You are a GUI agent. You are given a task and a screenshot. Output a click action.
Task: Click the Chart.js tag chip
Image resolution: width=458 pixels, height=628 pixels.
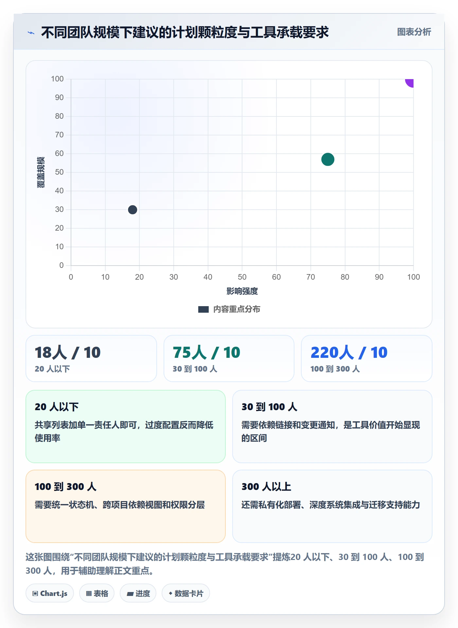click(x=50, y=593)
